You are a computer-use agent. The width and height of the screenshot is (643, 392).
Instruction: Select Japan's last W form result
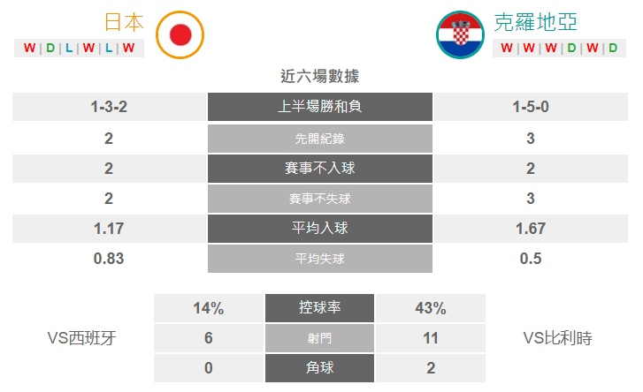(x=128, y=48)
